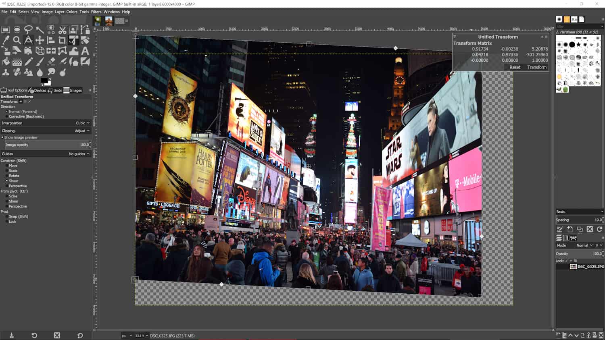Select the Eraser tool
The height and width of the screenshot is (340, 605).
pos(51,62)
